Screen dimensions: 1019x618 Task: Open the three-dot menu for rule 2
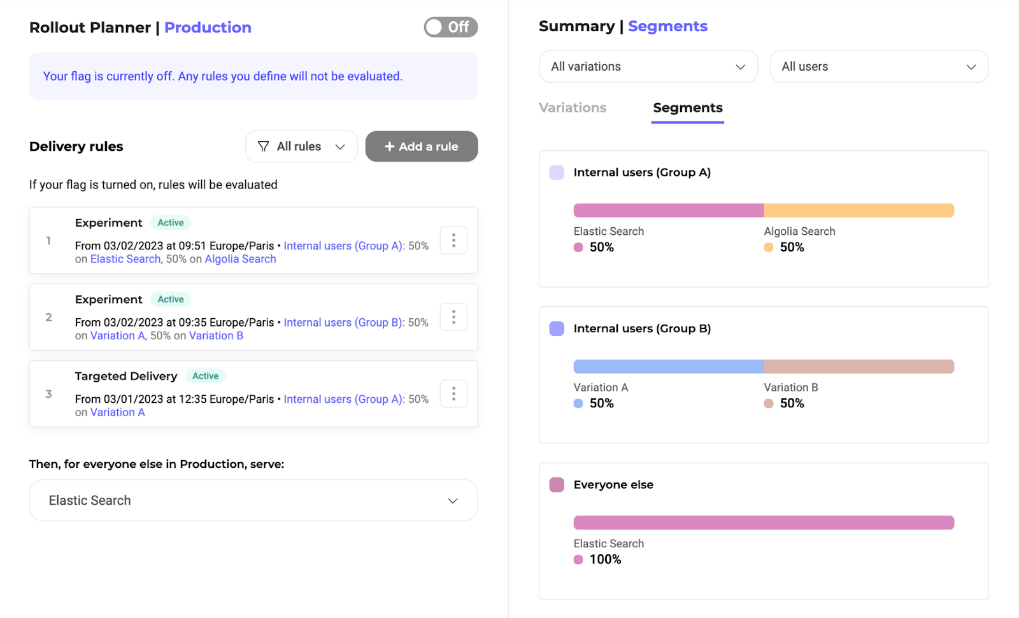(x=453, y=317)
